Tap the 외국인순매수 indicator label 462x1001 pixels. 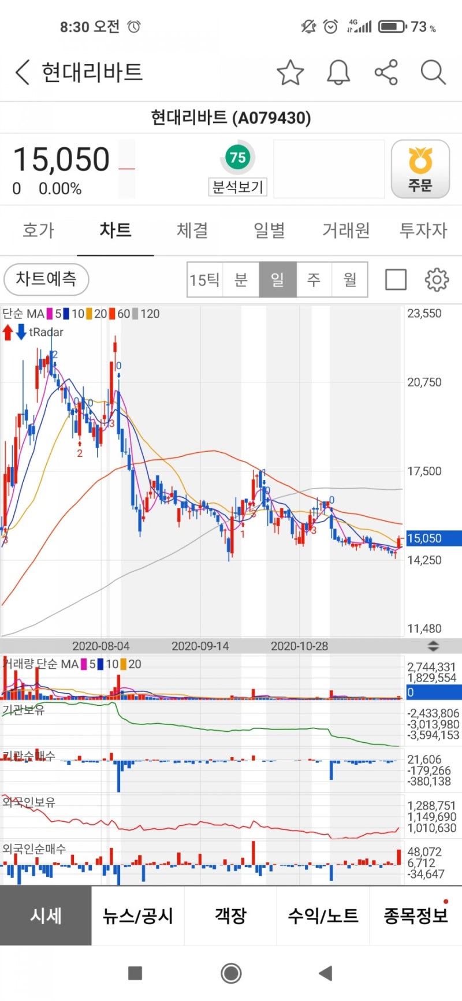[34, 849]
